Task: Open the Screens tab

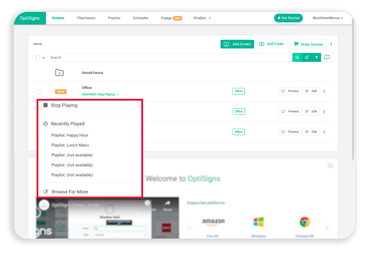Action: (58, 18)
